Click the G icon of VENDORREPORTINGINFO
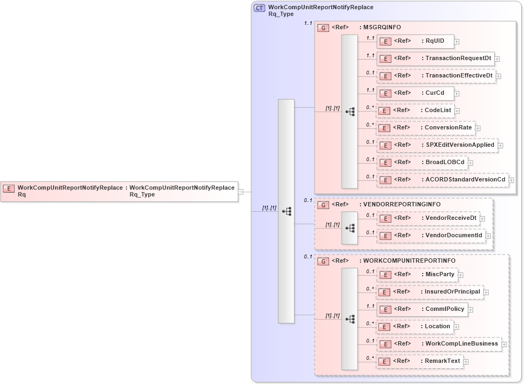 [323, 205]
